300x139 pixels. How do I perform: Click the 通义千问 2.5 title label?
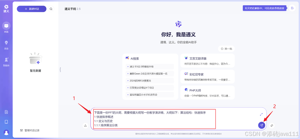(x=72, y=9)
